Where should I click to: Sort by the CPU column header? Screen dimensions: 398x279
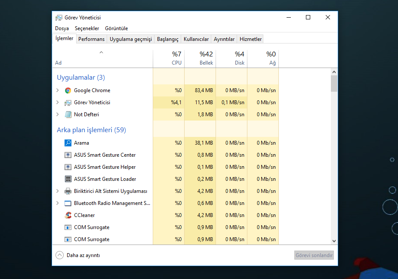[x=169, y=59]
